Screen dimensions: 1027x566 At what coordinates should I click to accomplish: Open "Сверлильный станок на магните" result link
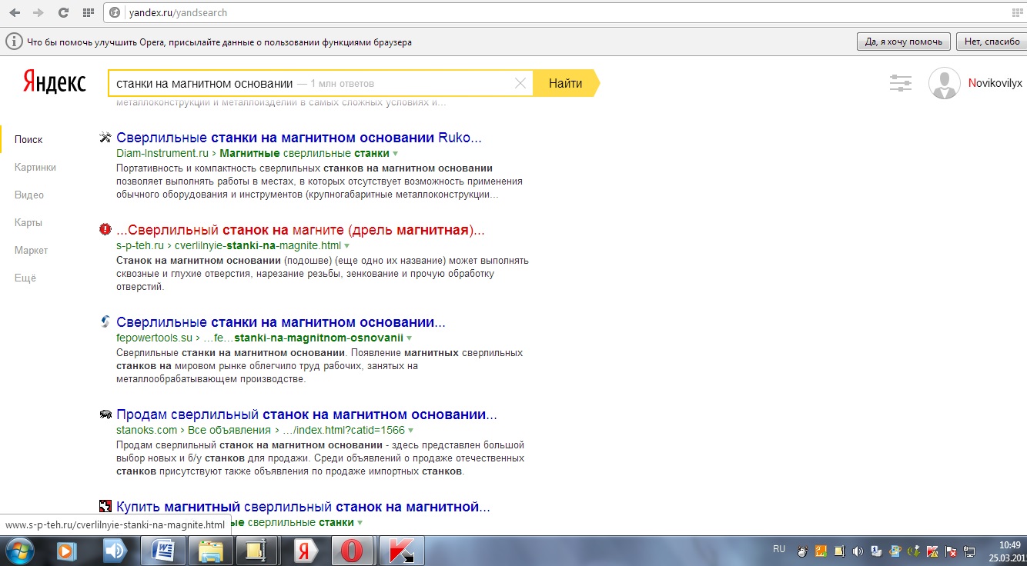301,229
